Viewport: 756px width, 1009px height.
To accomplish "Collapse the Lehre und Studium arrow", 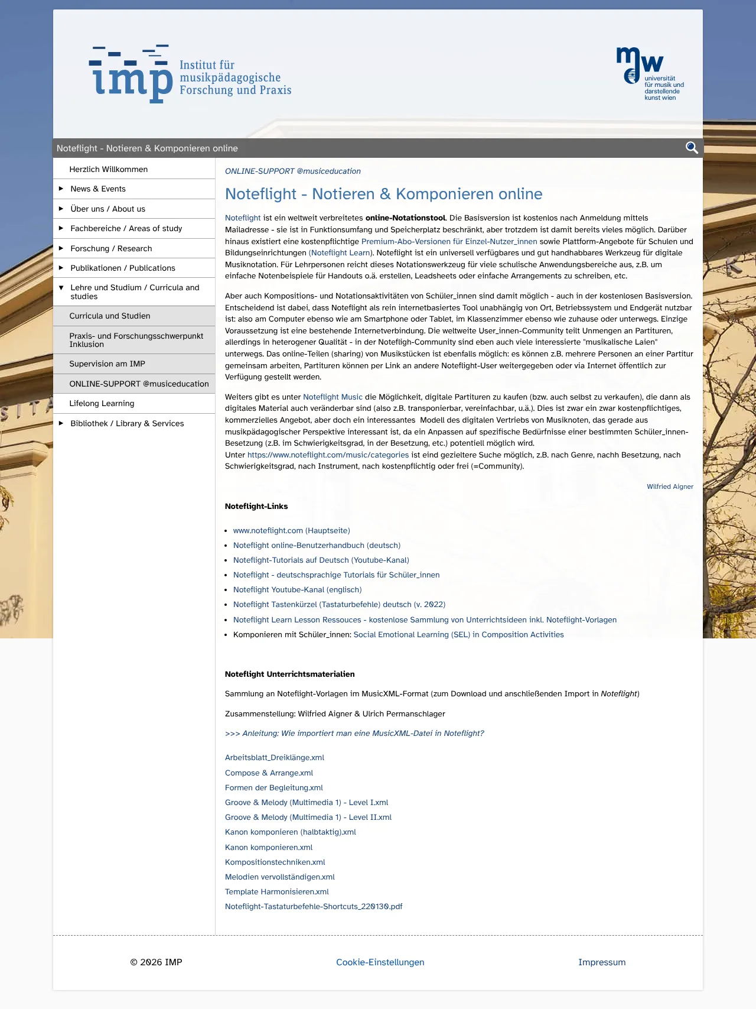I will click(61, 288).
